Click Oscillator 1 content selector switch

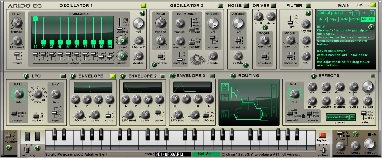pos(119,25)
